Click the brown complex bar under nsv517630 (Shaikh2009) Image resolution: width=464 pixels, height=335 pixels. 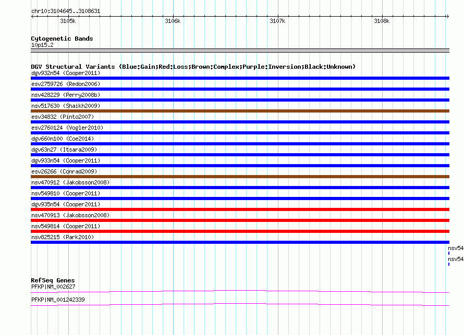pos(240,111)
